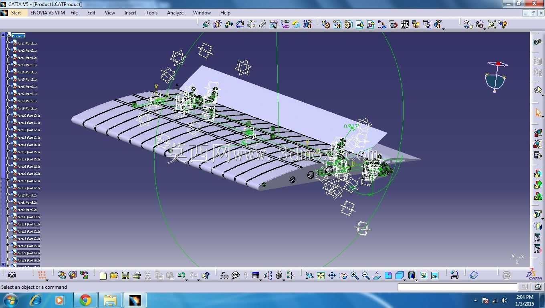Select Part11 (Part11.1) in the tree
The width and height of the screenshot is (545, 308).
pos(28,123)
